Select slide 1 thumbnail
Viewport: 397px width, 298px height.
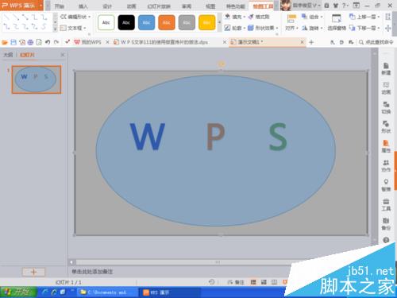click(37, 79)
